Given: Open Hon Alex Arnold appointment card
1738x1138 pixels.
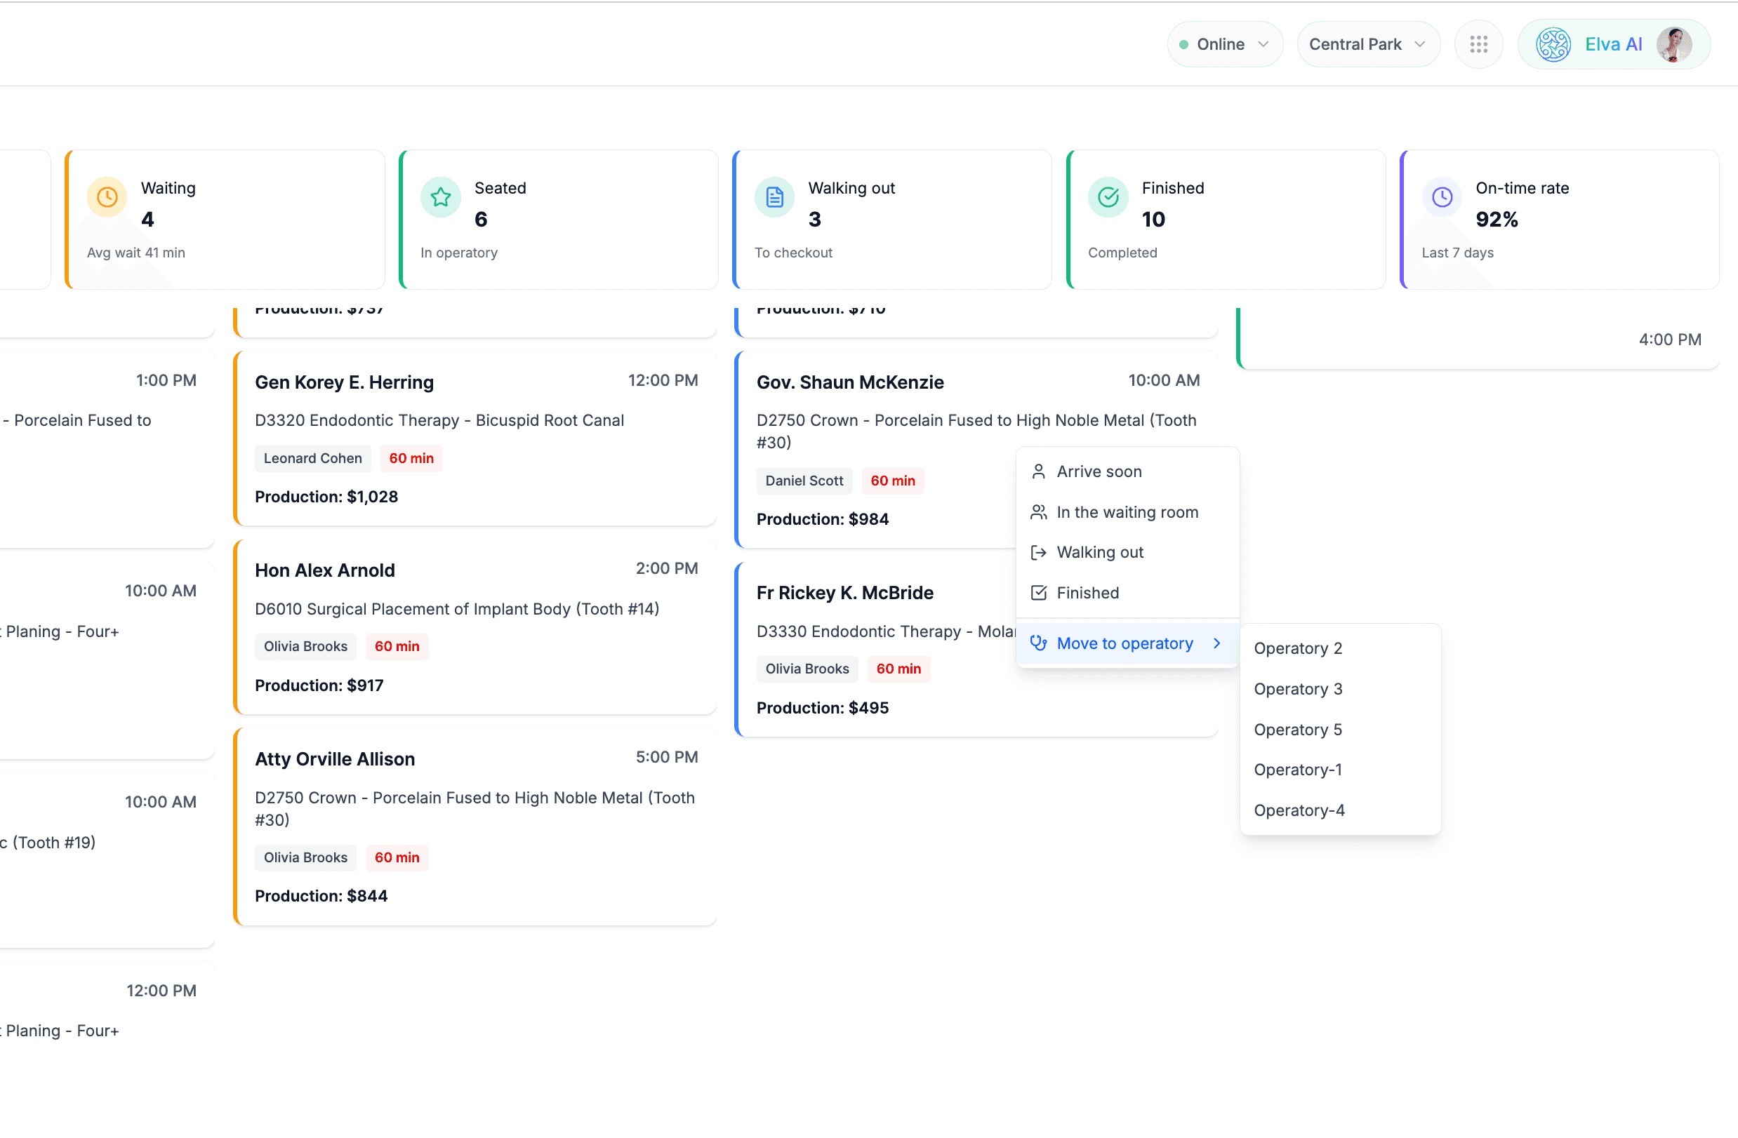Looking at the screenshot, I should click(x=475, y=627).
